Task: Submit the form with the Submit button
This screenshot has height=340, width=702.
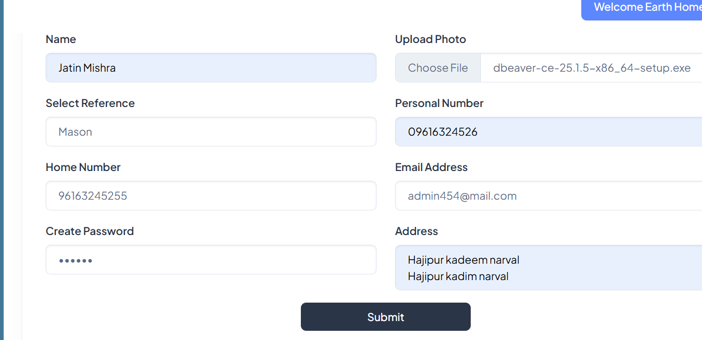Action: click(x=385, y=317)
